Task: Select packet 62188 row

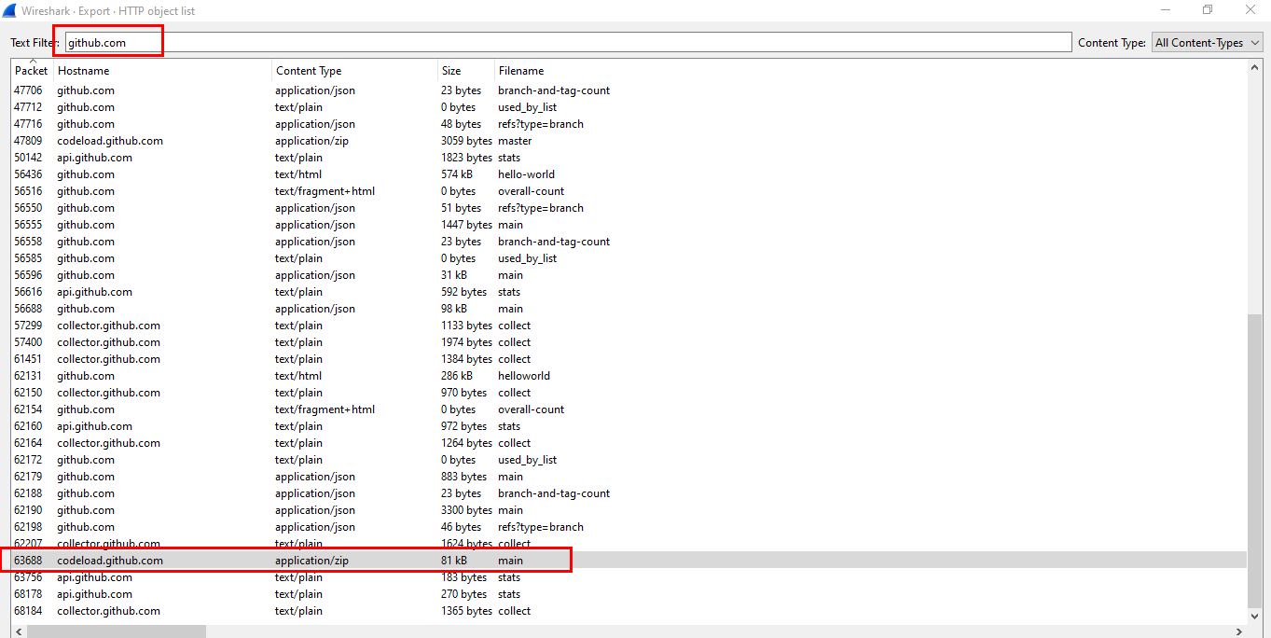Action: [x=629, y=493]
